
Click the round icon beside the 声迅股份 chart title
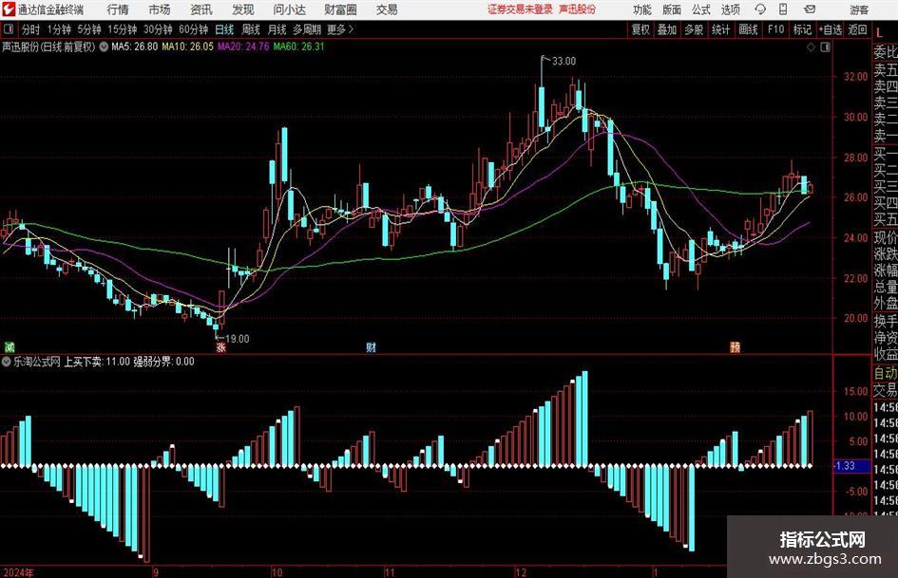pos(104,47)
